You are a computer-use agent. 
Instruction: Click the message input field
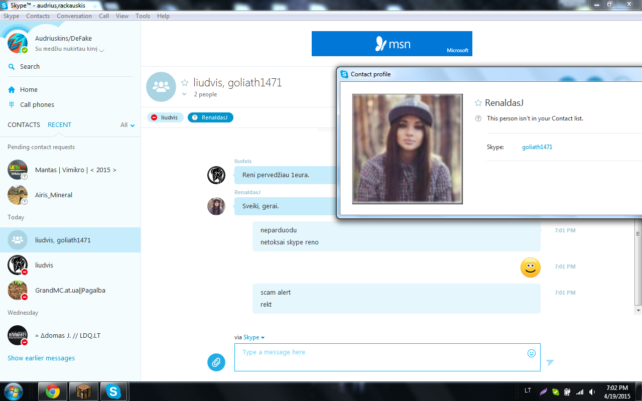(x=388, y=357)
